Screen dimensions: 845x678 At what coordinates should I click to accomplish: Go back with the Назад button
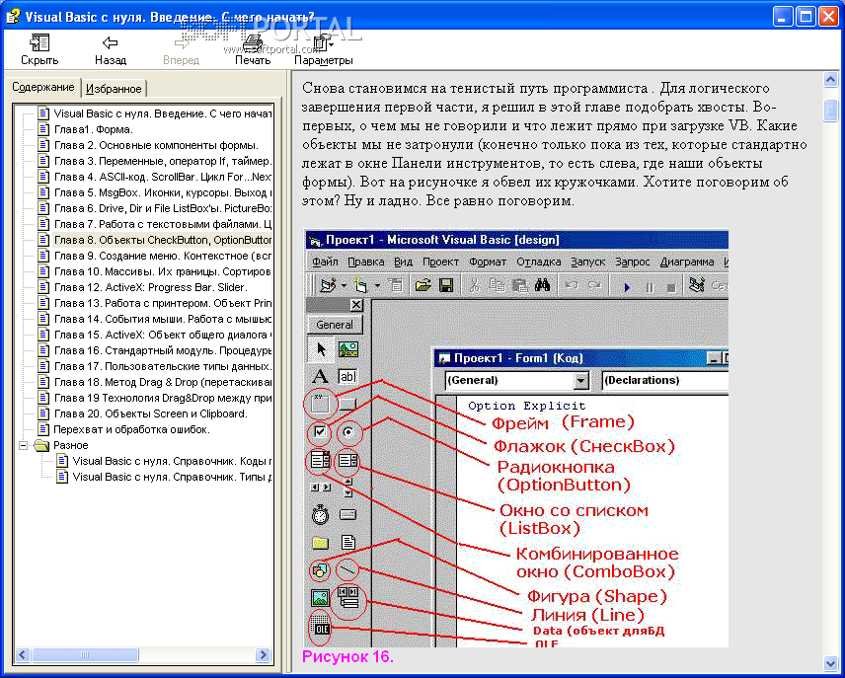pos(111,49)
